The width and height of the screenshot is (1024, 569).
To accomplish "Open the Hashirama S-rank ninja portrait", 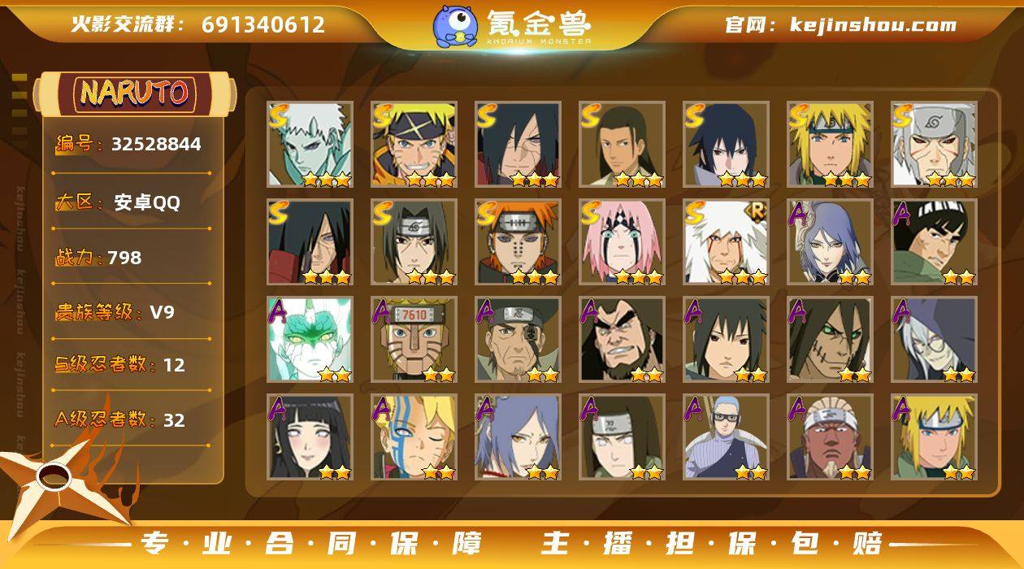I will coord(623,145).
